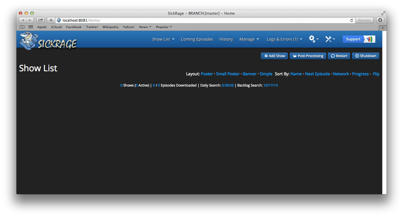The height and width of the screenshot is (217, 403).
Task: Expand the Popular bookmarks folder
Action: click(x=164, y=27)
